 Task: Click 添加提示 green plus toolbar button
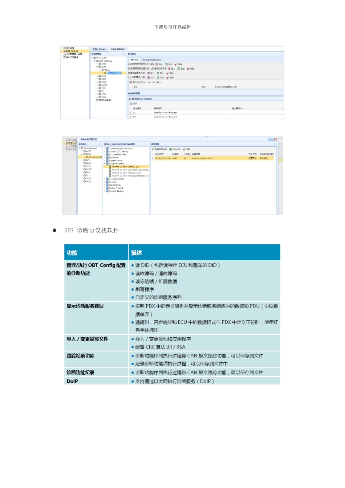click(x=175, y=149)
